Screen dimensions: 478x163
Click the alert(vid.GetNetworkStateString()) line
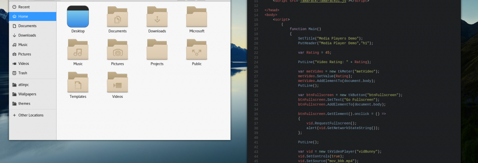pyautogui.click(x=343, y=128)
